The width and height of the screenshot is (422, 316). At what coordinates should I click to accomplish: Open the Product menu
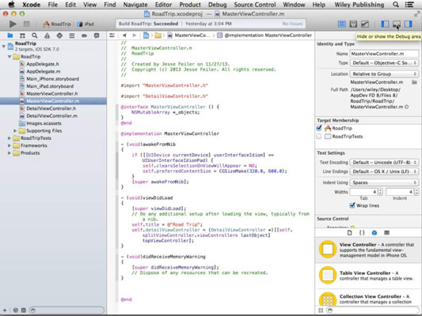(190, 5)
